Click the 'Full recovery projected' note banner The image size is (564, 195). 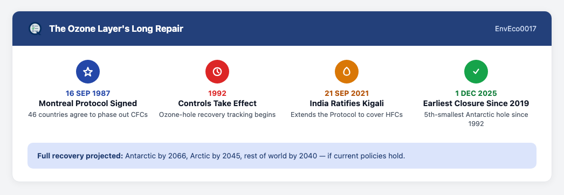point(282,156)
